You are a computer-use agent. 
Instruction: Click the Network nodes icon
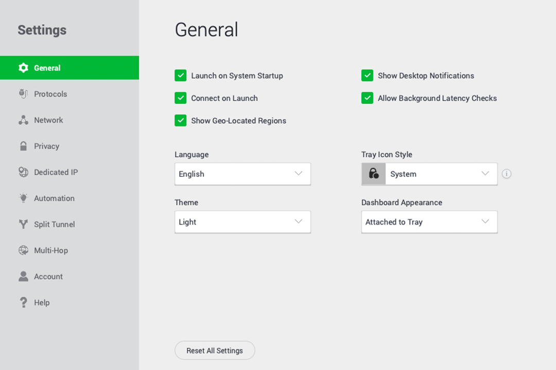23,120
